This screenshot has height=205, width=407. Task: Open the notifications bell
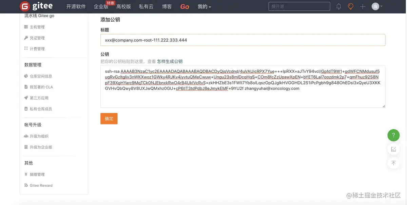(338, 6)
